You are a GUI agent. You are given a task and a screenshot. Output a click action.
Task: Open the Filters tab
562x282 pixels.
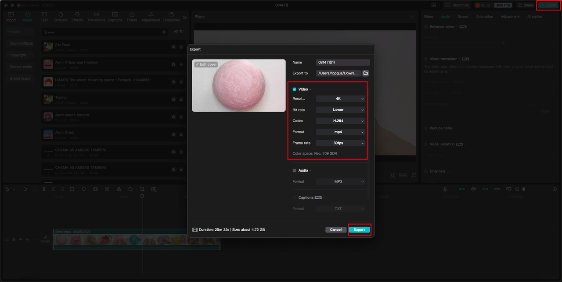point(132,17)
